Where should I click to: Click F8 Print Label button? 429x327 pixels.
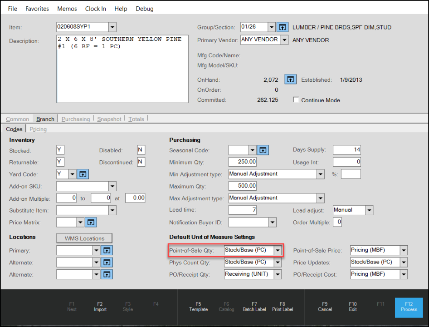(x=283, y=307)
